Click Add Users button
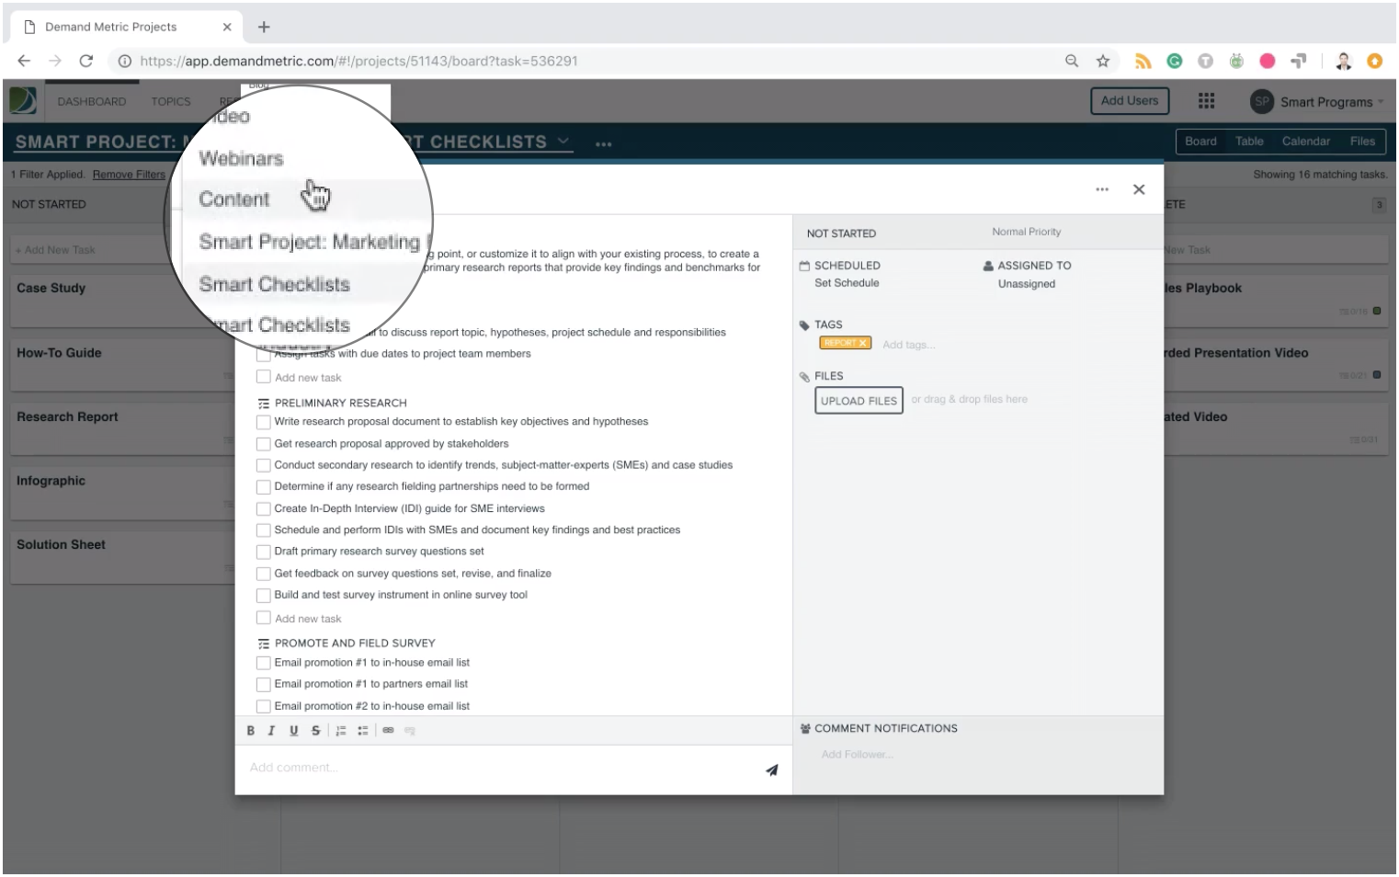The width and height of the screenshot is (1399, 877). point(1130,101)
